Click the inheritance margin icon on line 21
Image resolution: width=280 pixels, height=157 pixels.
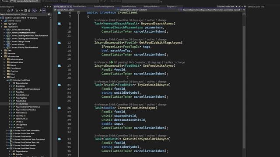(x=59, y=85)
